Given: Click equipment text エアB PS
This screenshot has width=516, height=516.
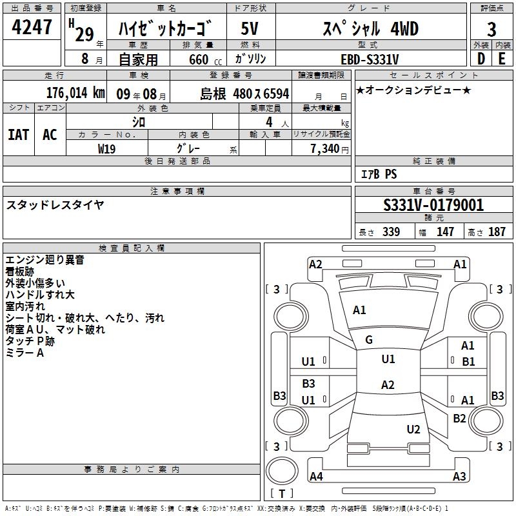Looking at the screenshot, I should tap(379, 174).
